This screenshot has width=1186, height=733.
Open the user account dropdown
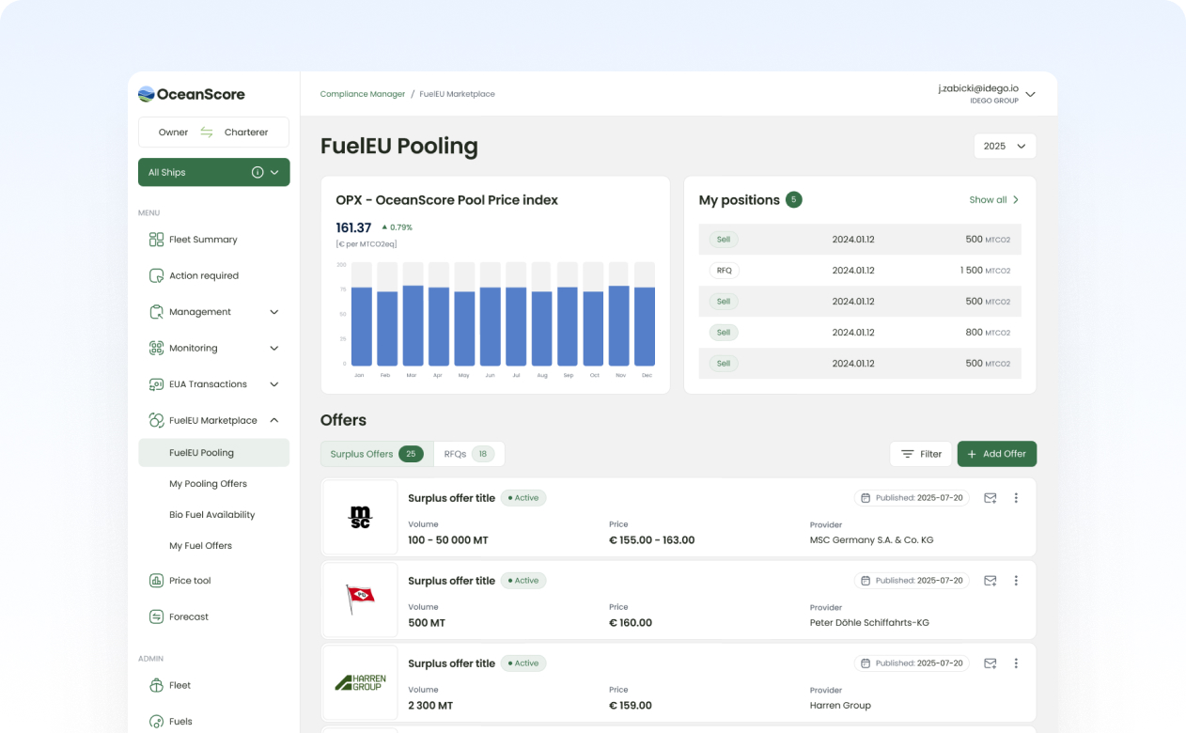[1030, 94]
